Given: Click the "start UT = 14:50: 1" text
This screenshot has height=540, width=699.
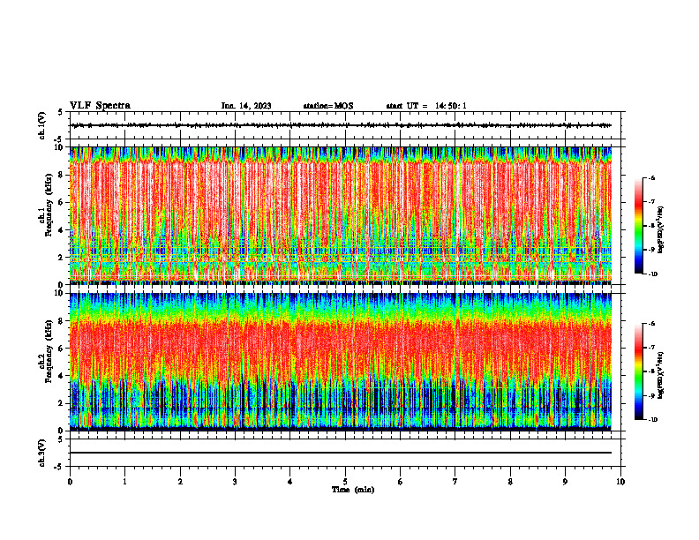Looking at the screenshot, I should click(426, 106).
